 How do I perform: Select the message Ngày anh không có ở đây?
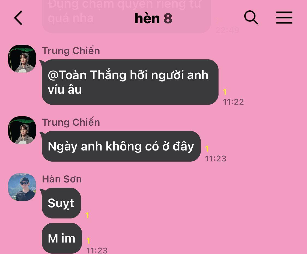point(121,146)
